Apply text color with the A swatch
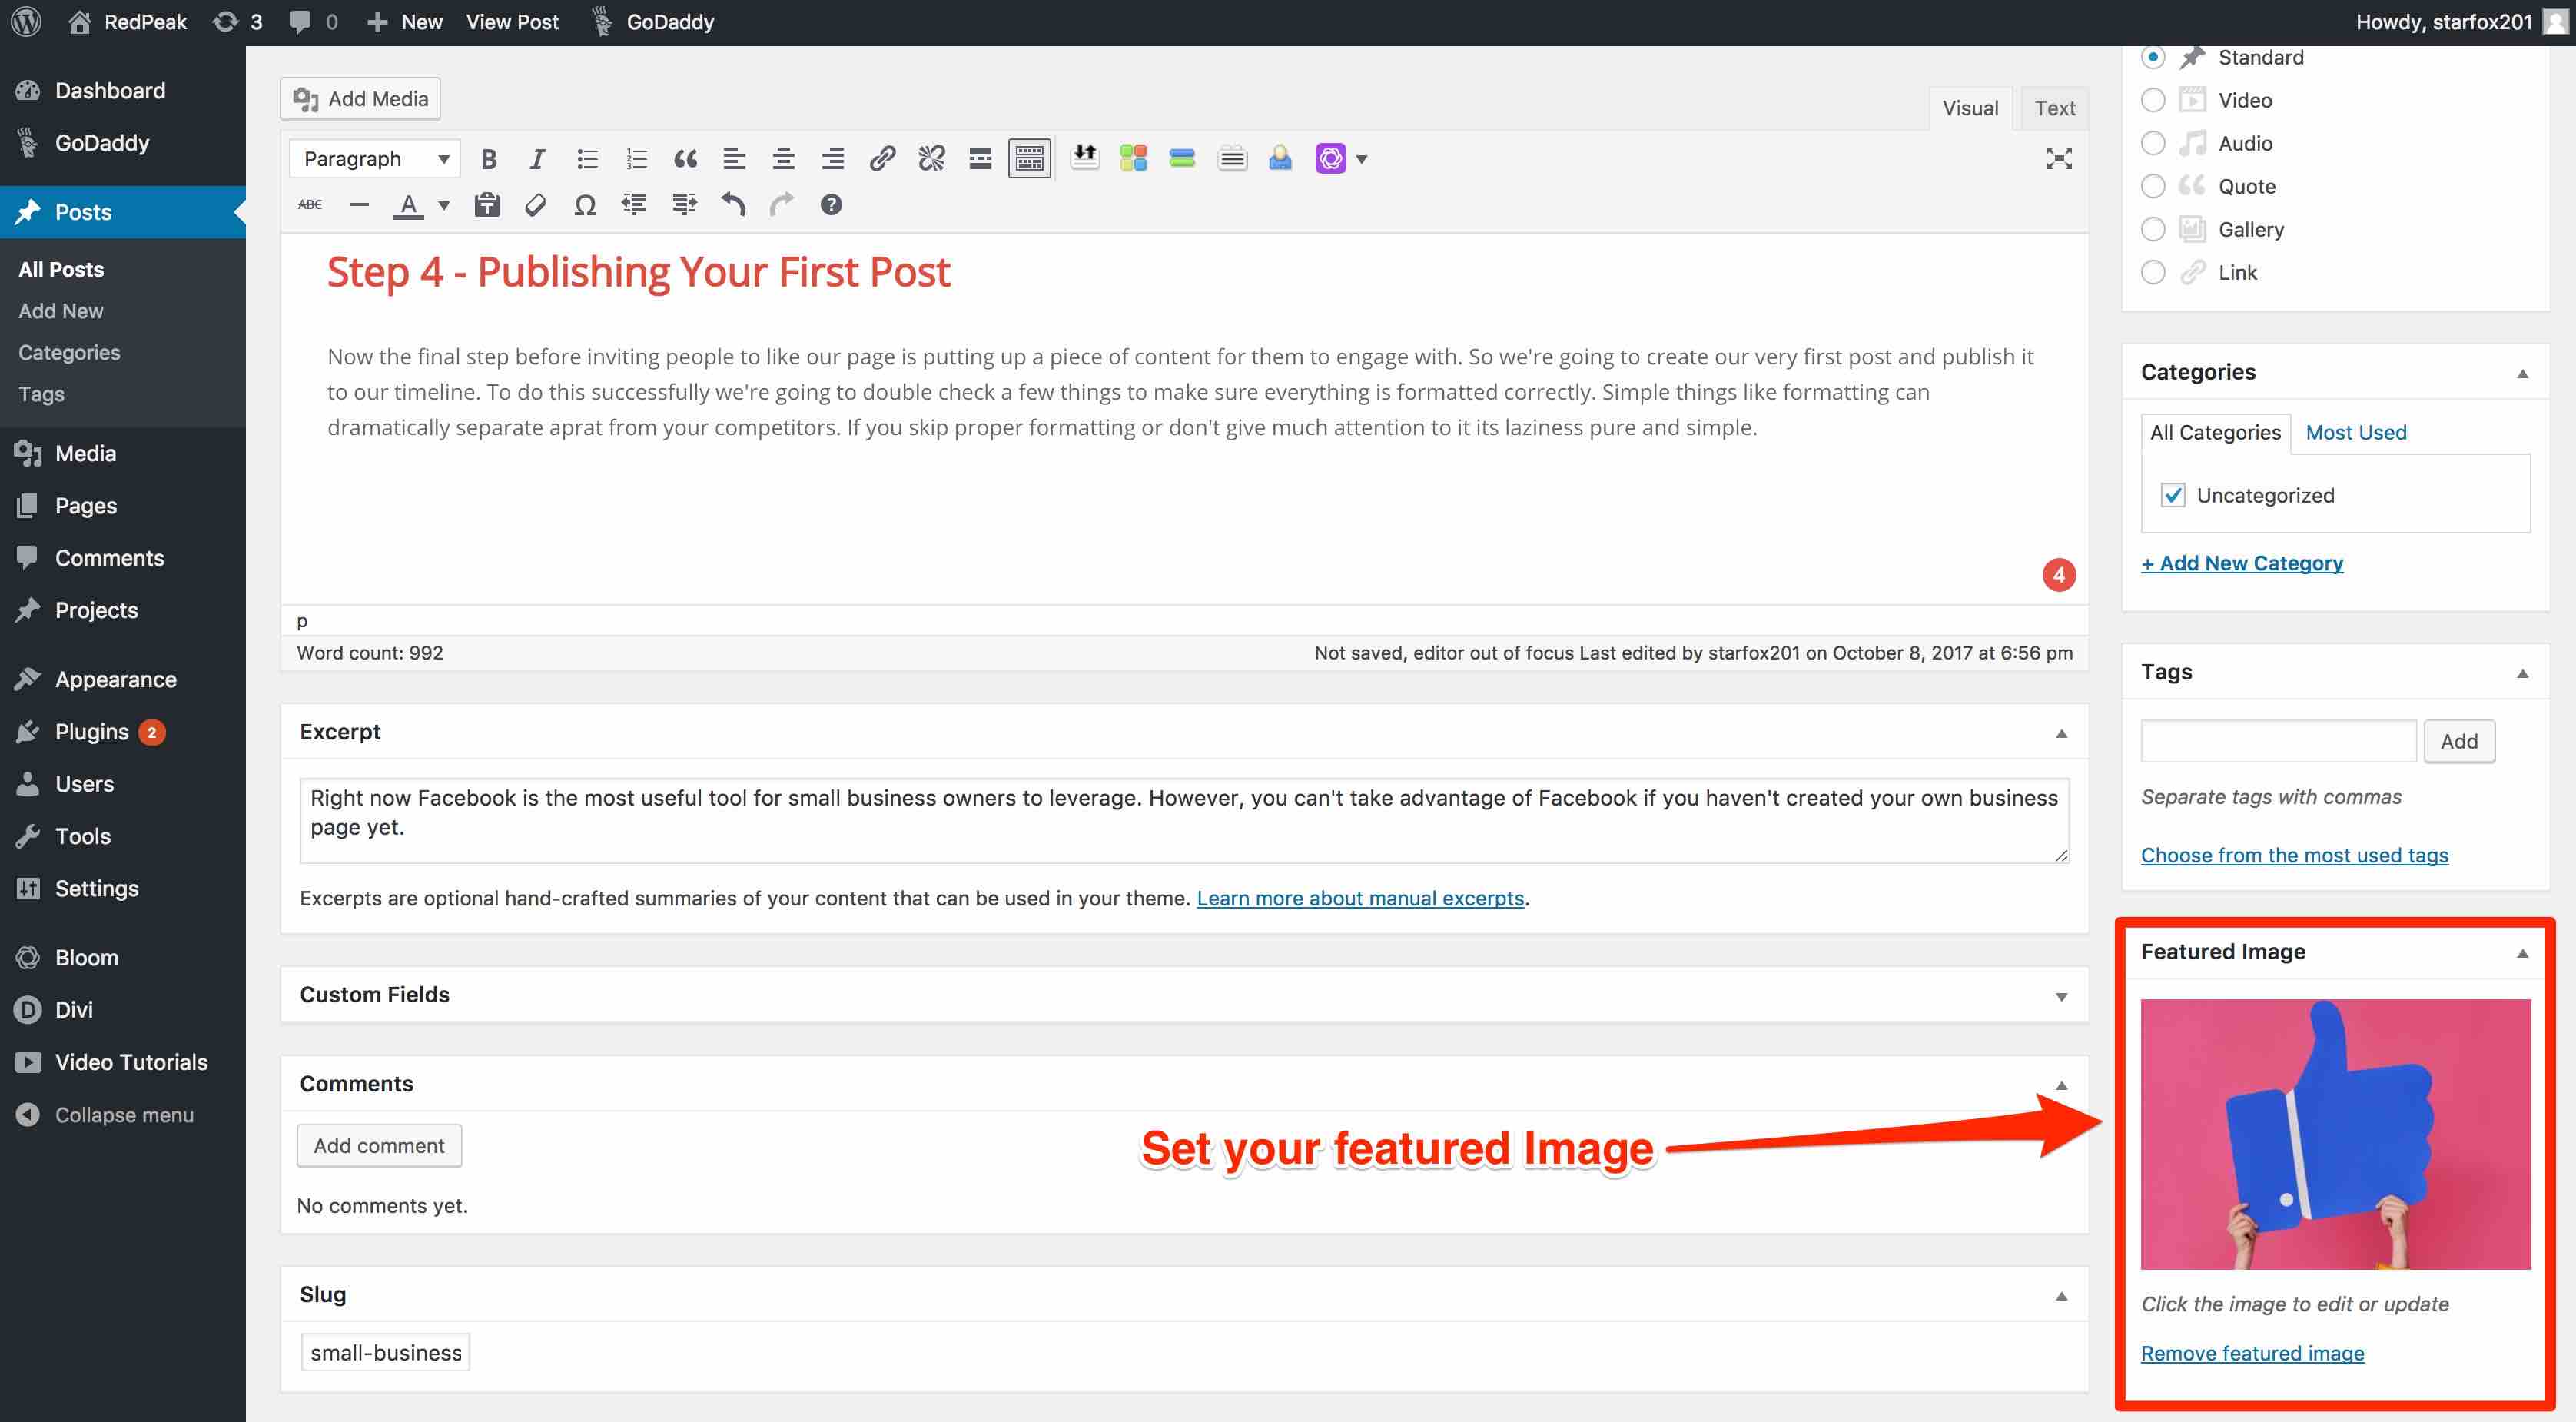2576x1422 pixels. click(x=408, y=206)
